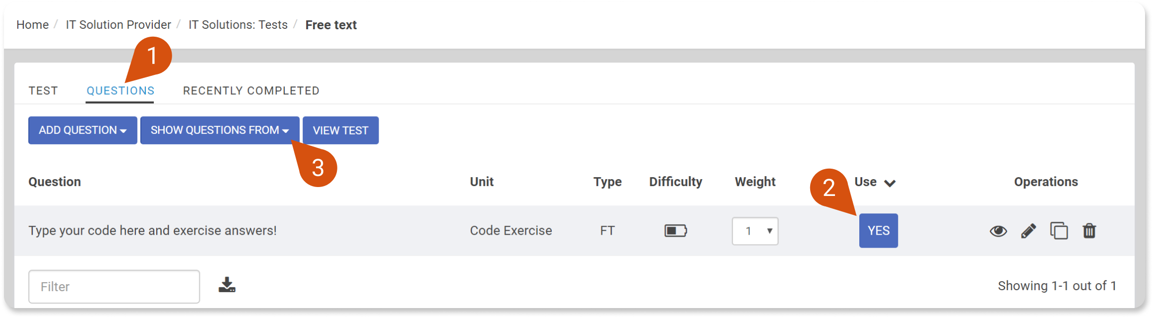The height and width of the screenshot is (318, 1153).
Task: Edit the question with the pencil icon
Action: click(x=1028, y=231)
